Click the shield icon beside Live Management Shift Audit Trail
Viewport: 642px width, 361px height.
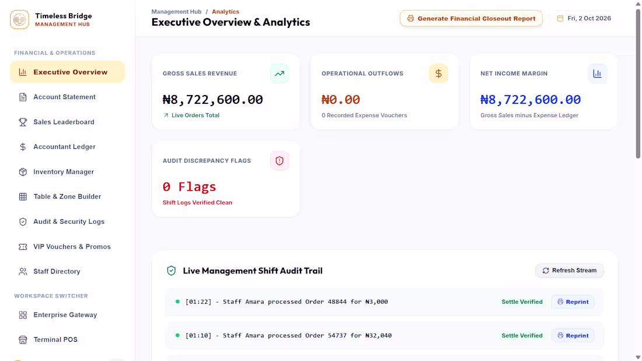[x=171, y=271]
